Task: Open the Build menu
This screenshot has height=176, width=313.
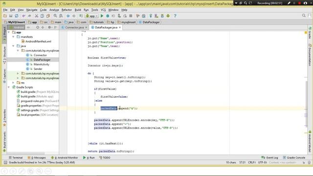Action: [78, 10]
